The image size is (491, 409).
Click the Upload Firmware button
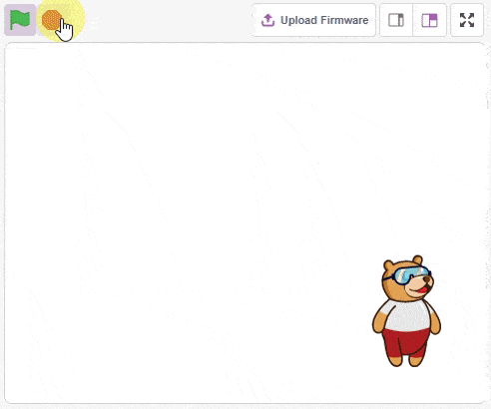(x=313, y=20)
